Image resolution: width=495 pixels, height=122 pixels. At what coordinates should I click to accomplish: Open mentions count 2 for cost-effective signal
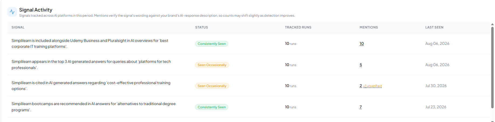pyautogui.click(x=361, y=86)
